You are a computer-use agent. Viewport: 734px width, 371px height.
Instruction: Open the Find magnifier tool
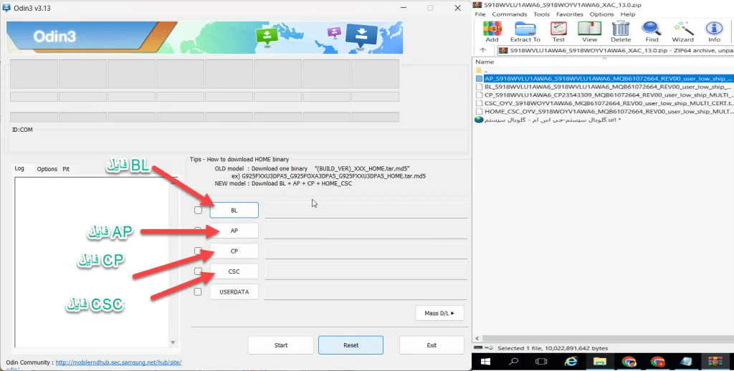click(651, 31)
